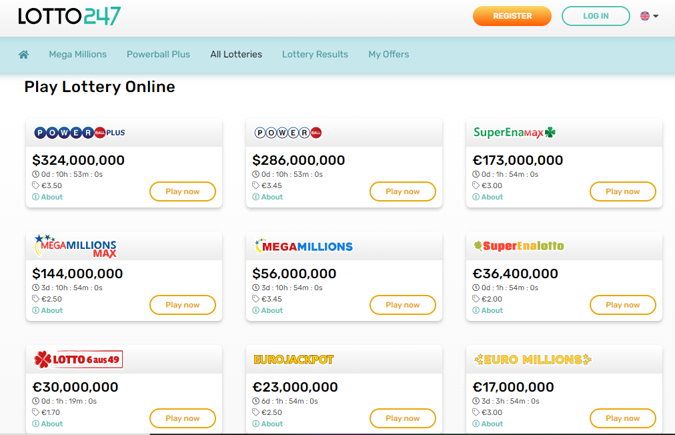Click EuroJackpot logo on card
The height and width of the screenshot is (435, 675).
point(293,360)
